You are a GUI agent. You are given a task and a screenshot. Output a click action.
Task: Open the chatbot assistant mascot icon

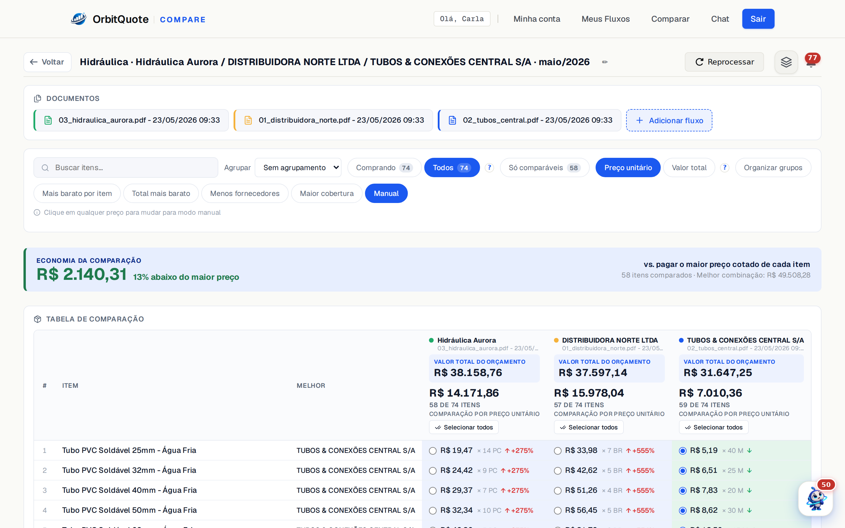(x=816, y=499)
